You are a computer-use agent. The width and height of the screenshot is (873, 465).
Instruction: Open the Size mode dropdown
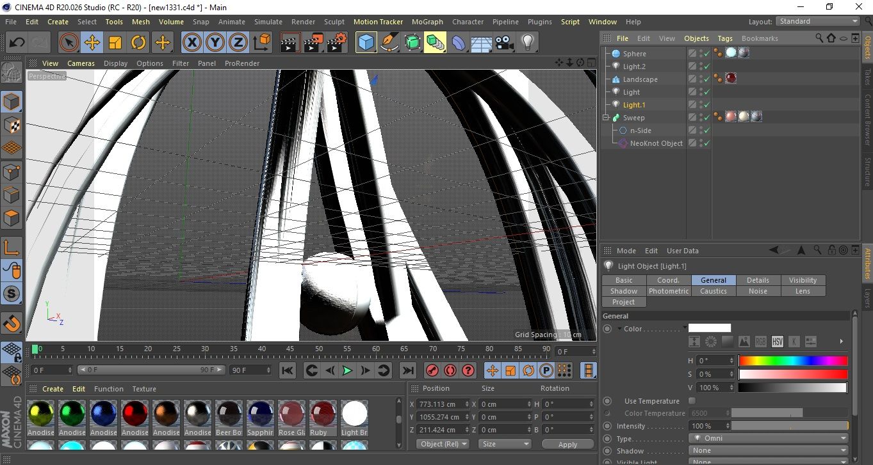click(505, 444)
